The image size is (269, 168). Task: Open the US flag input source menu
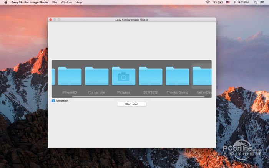[227, 2]
